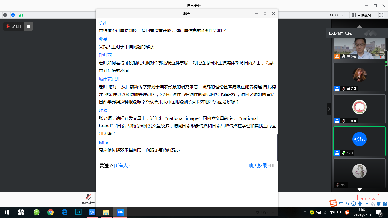Click the chat message input field

186,182
